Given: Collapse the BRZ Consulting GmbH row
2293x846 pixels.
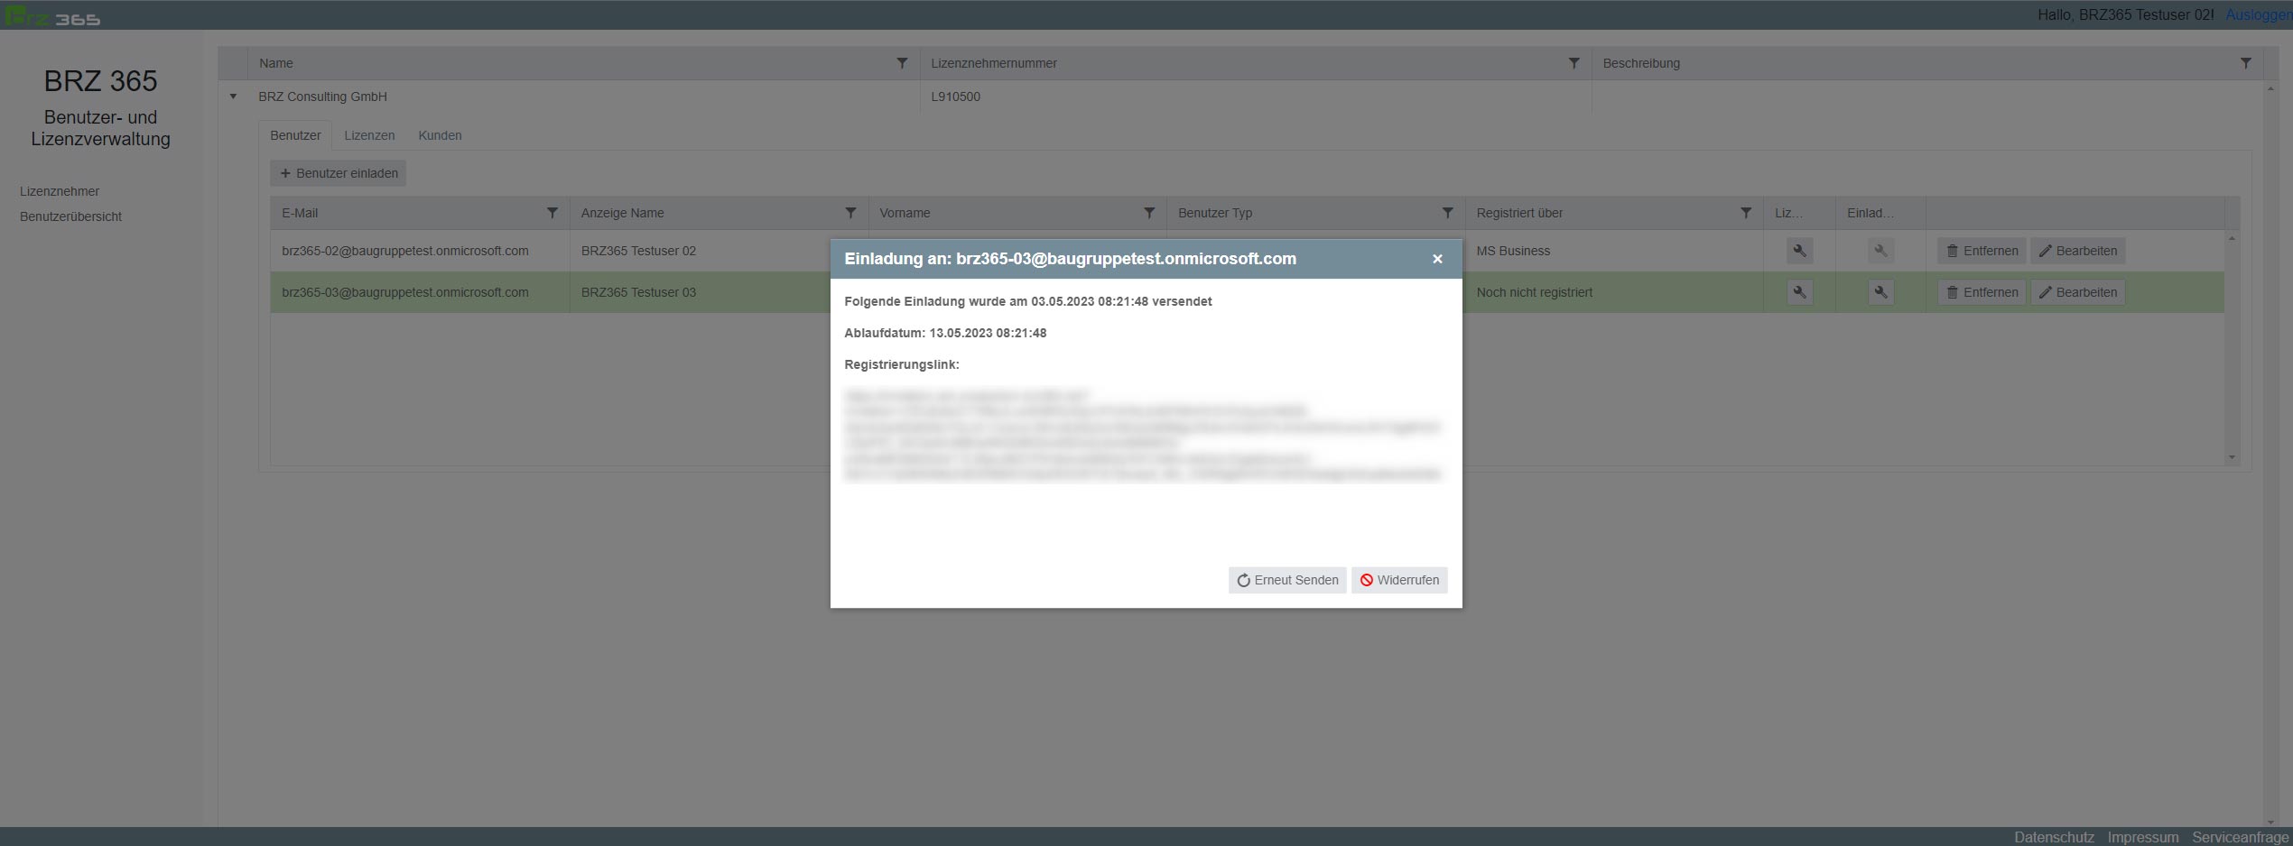Looking at the screenshot, I should tap(233, 97).
